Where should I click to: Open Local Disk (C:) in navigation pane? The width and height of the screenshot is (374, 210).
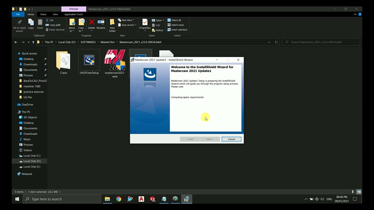(x=32, y=156)
